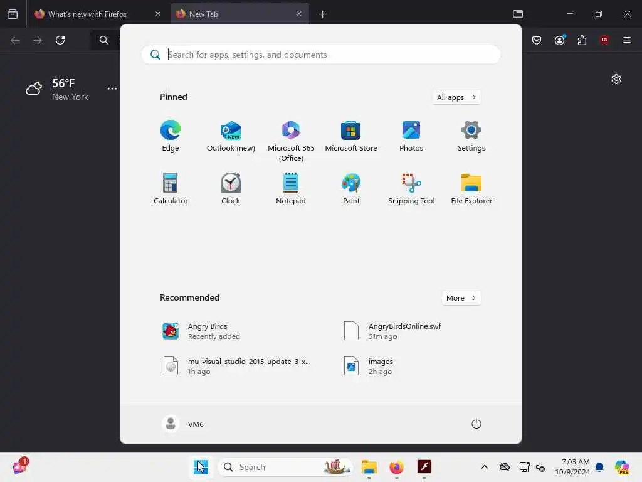The height and width of the screenshot is (482, 642).
Task: Open Microsoft 365 (Office) app
Action: (x=291, y=141)
